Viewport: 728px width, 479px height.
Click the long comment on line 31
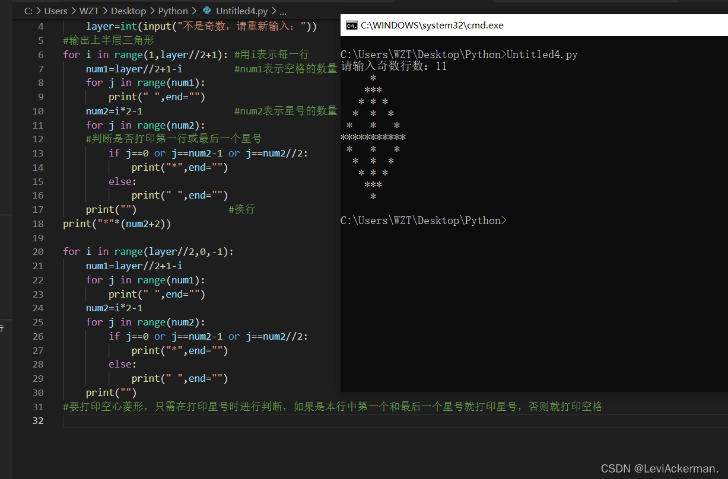[333, 407]
